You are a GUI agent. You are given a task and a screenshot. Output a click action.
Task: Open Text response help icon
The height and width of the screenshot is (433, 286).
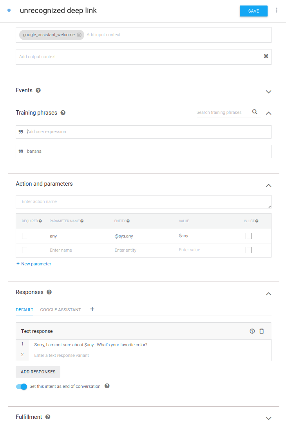(x=252, y=331)
